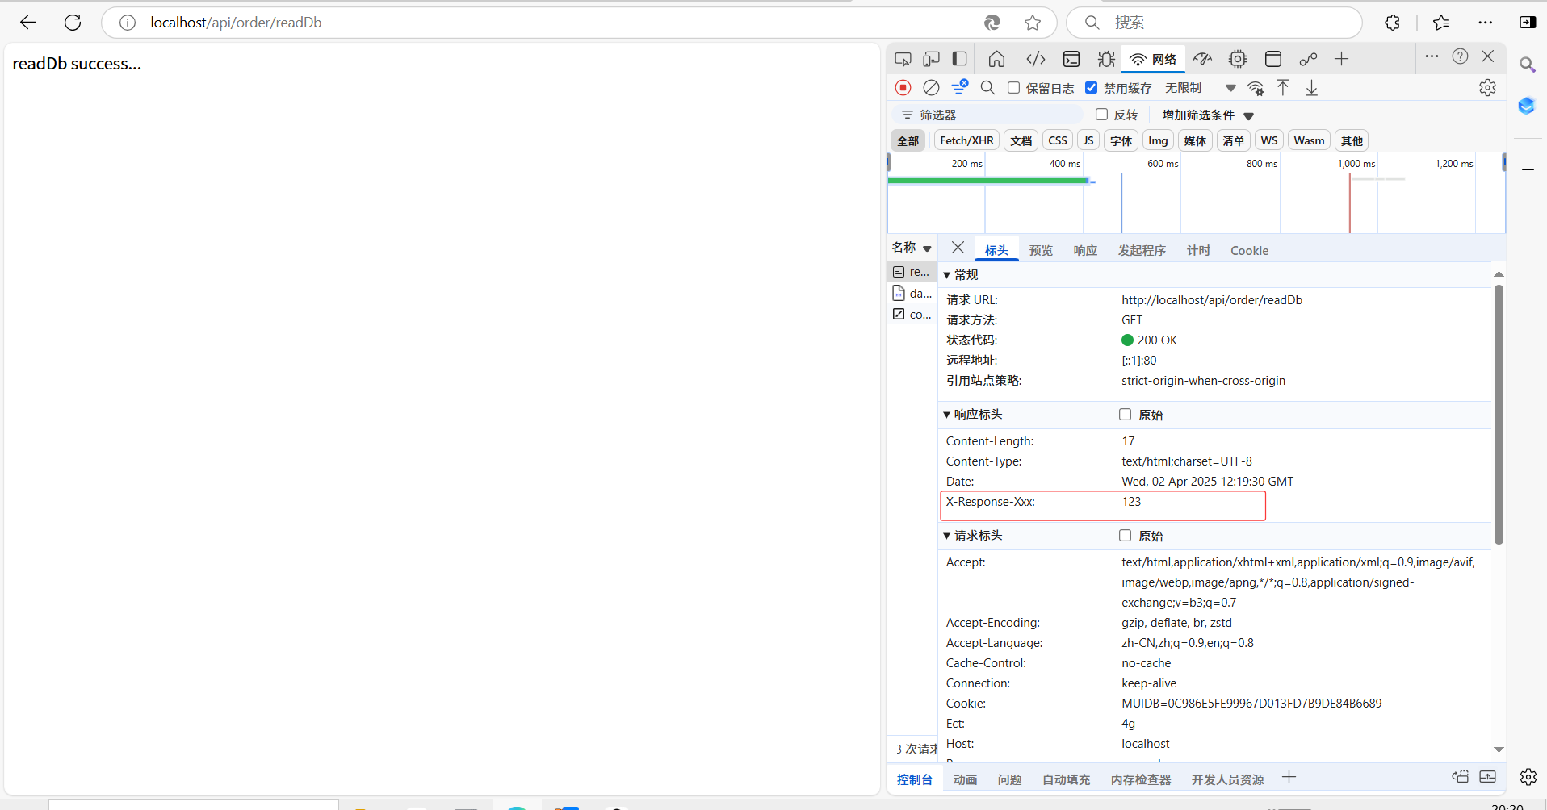Clear the network log

[x=931, y=88]
